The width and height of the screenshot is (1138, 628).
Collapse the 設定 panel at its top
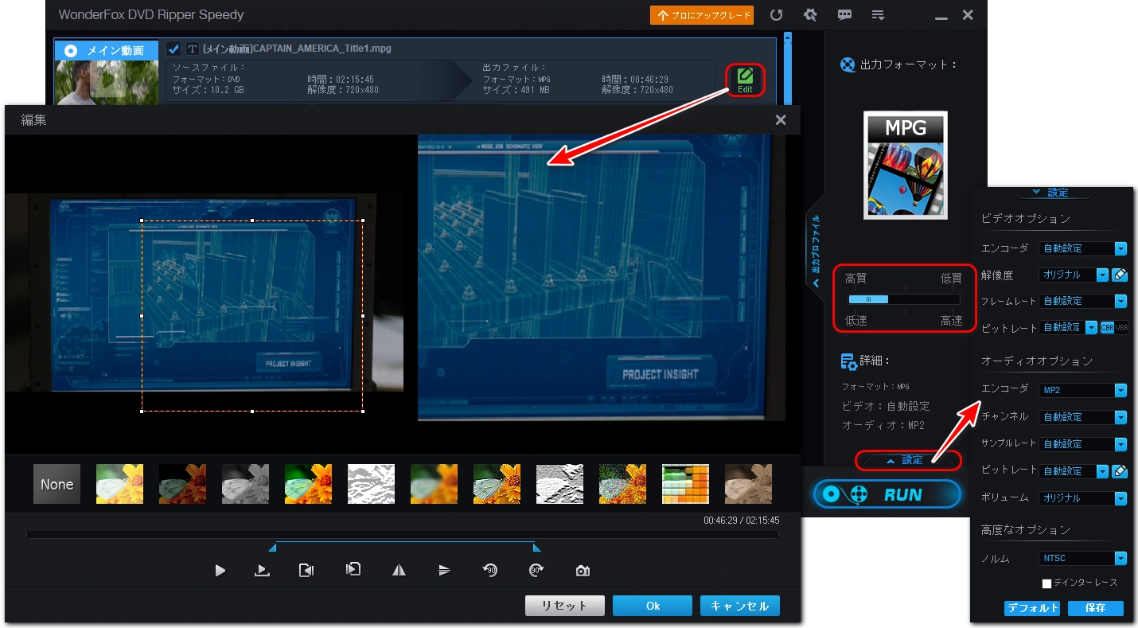click(1053, 193)
